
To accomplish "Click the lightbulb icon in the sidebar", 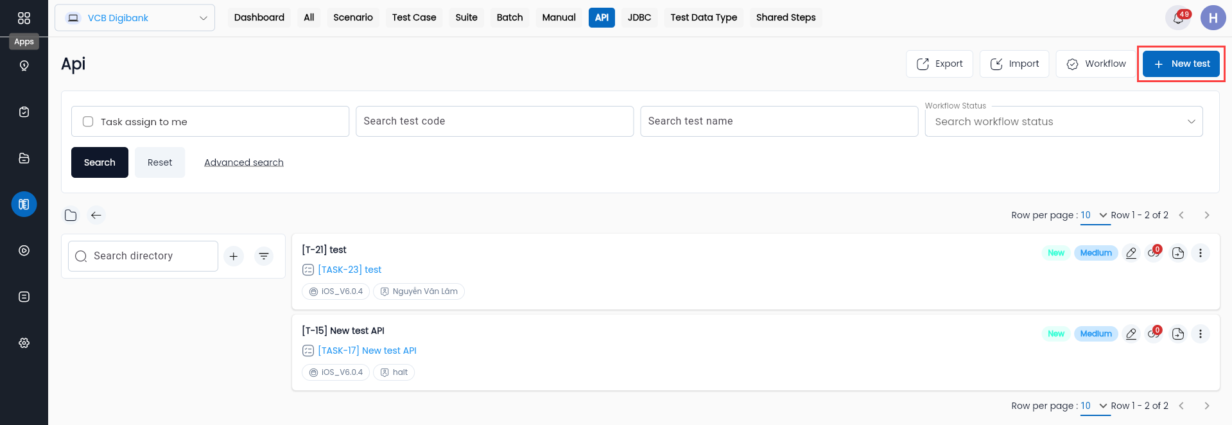I will [x=24, y=65].
